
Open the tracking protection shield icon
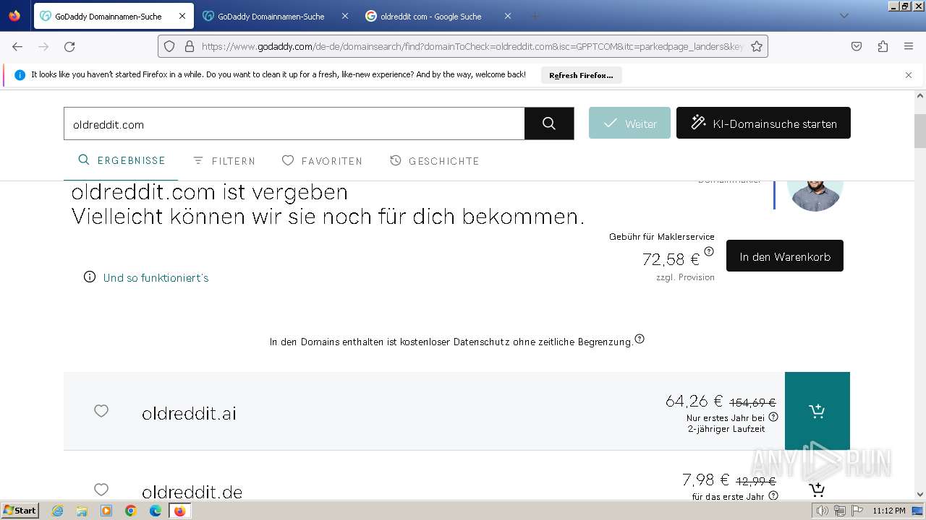coord(169,46)
